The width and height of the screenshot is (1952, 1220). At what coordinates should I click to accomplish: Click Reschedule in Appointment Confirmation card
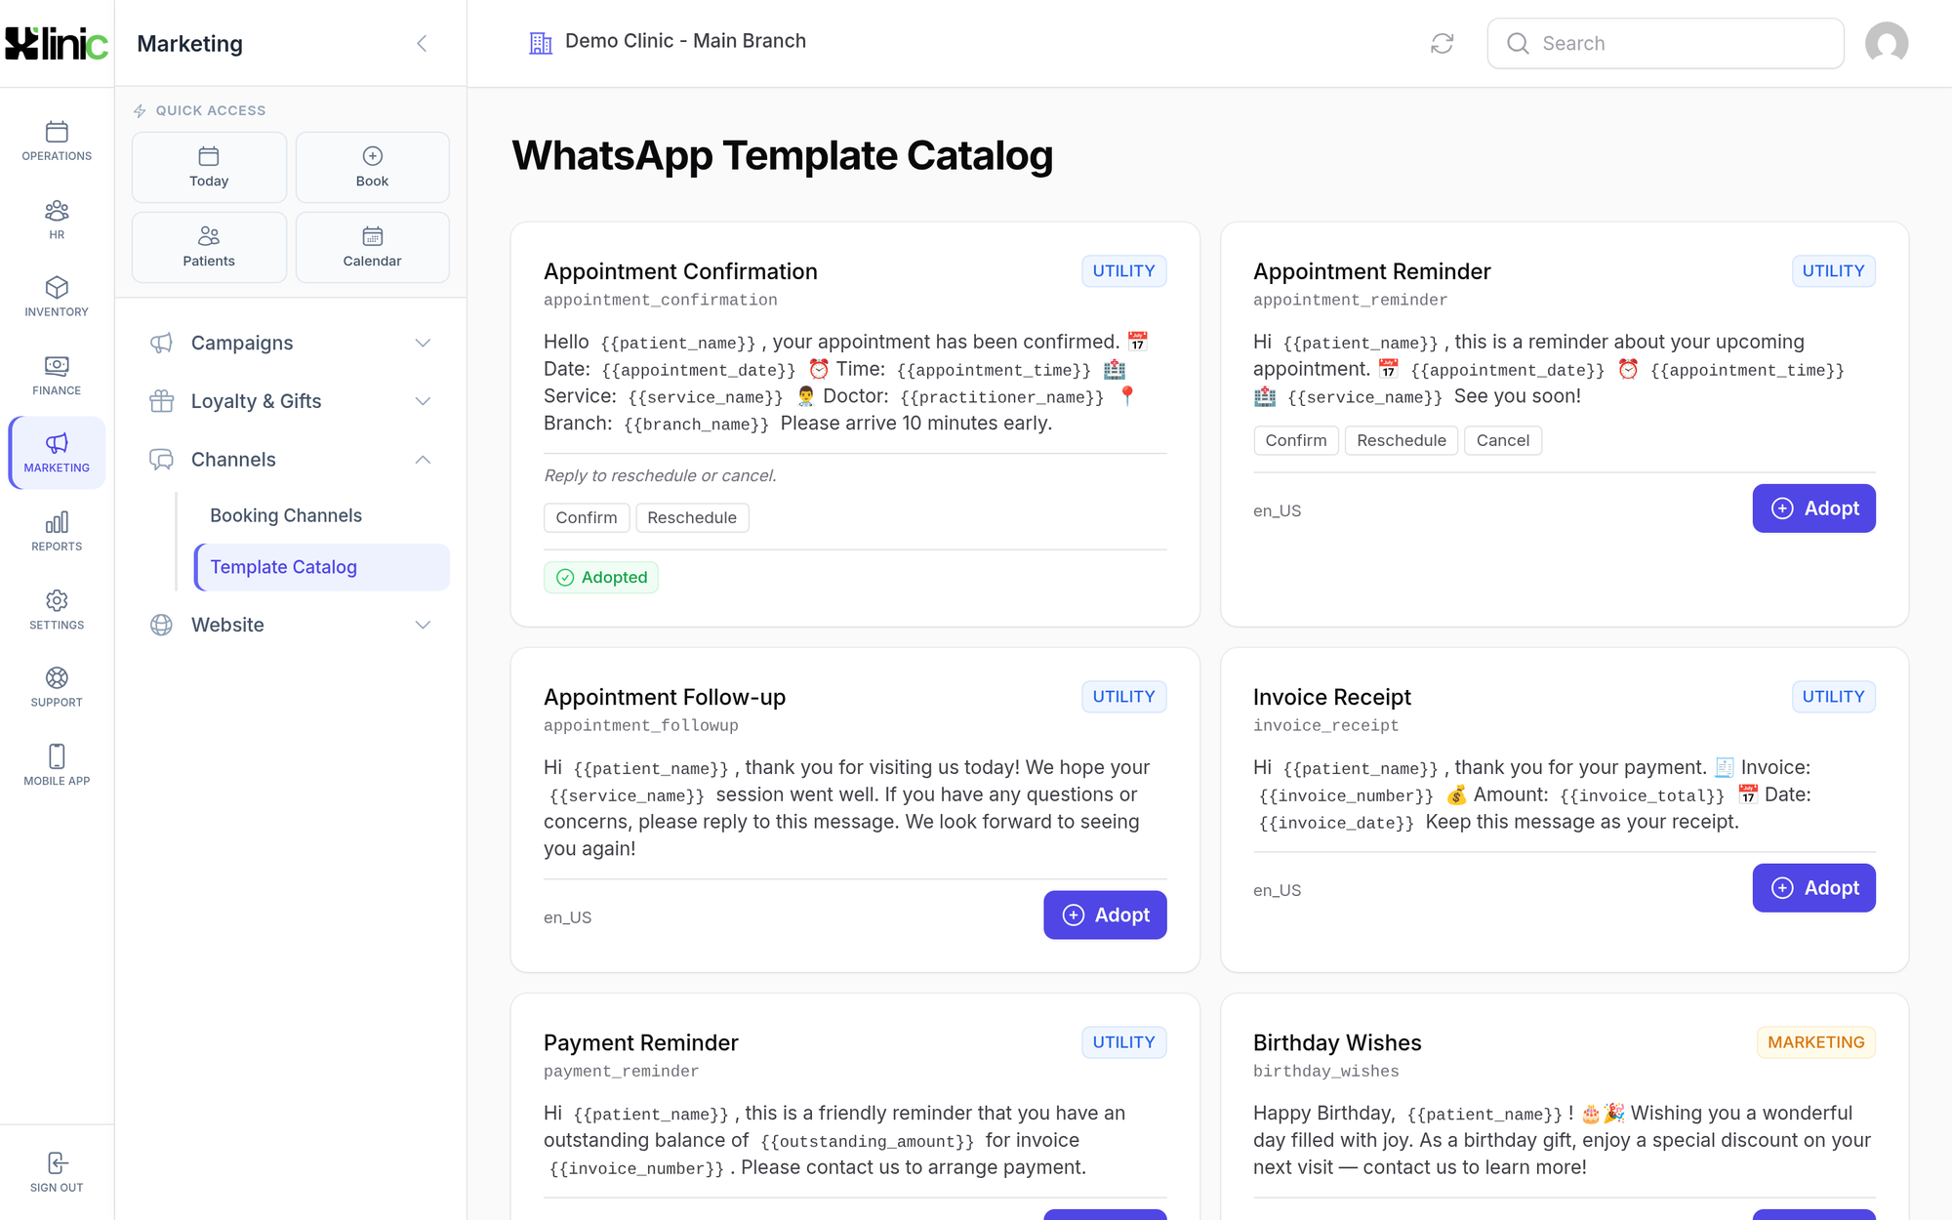click(692, 517)
